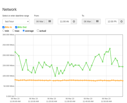The width and height of the screenshot is (127, 103).
Task: Select the max radio button
Action: (13, 31)
